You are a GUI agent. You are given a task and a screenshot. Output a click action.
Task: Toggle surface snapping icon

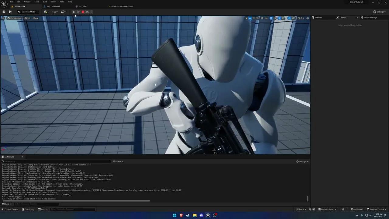(266, 18)
